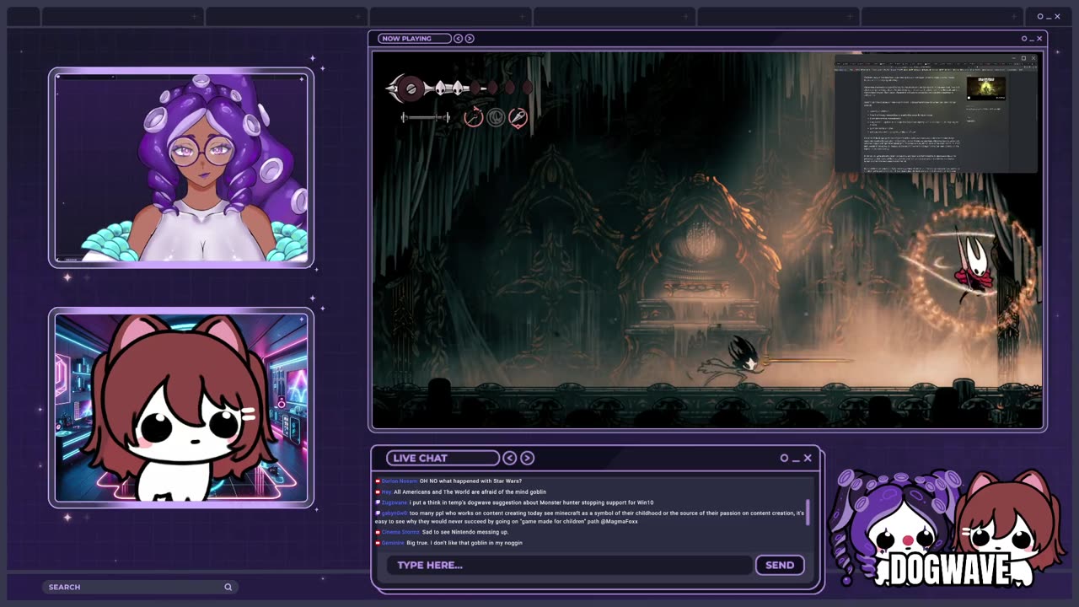Click the message about the mind goblin by Hey
This screenshot has width=1079, height=607.
pyautogui.click(x=470, y=492)
